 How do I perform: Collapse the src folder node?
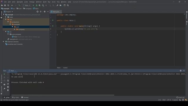pyautogui.click(x=6, y=32)
